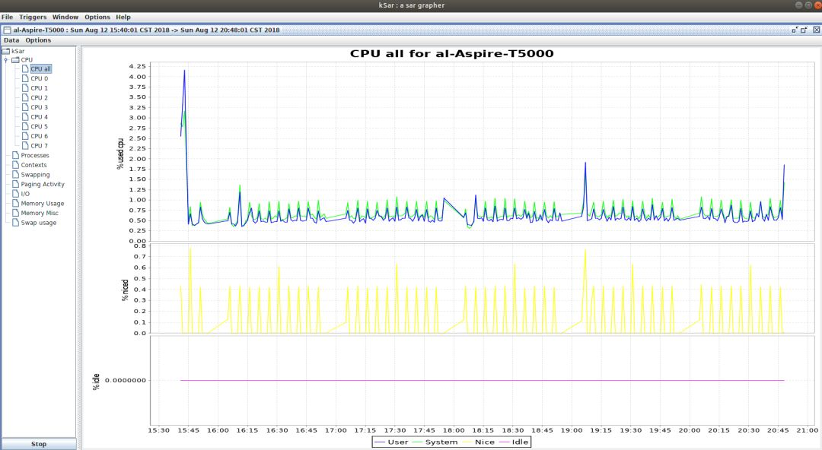Click the document icon beside CPU 7
The width and height of the screenshot is (822, 450).
click(x=25, y=146)
